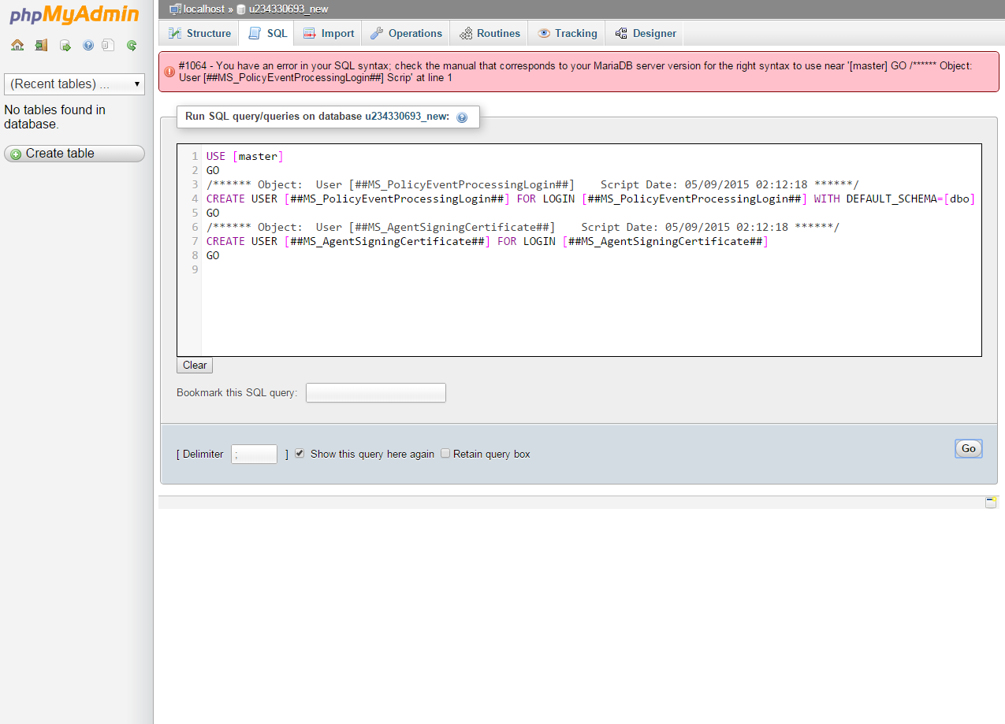Uncheck Show this query here again

point(300,454)
